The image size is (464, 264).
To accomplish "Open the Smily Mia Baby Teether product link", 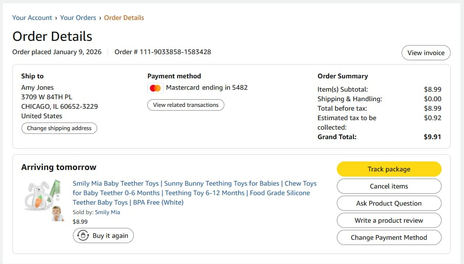I will click(x=194, y=193).
